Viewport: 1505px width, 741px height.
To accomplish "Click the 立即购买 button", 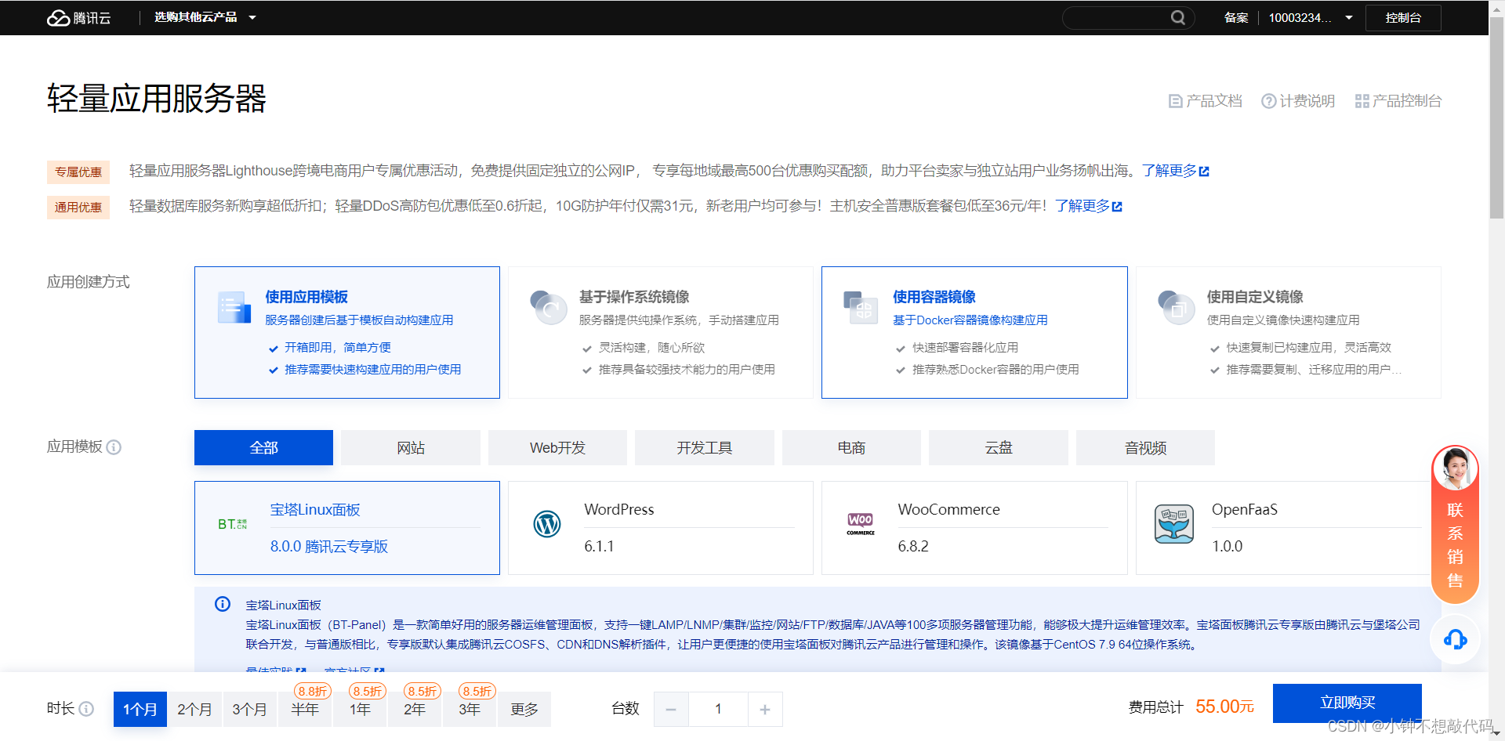I will [x=1347, y=703].
